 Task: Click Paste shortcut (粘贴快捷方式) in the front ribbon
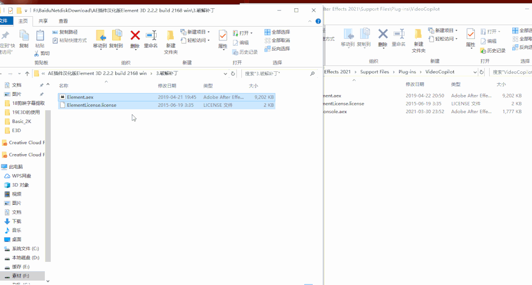coord(69,40)
